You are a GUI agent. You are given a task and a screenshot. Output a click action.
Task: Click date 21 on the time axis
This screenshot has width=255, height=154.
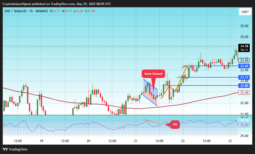(x=136, y=141)
